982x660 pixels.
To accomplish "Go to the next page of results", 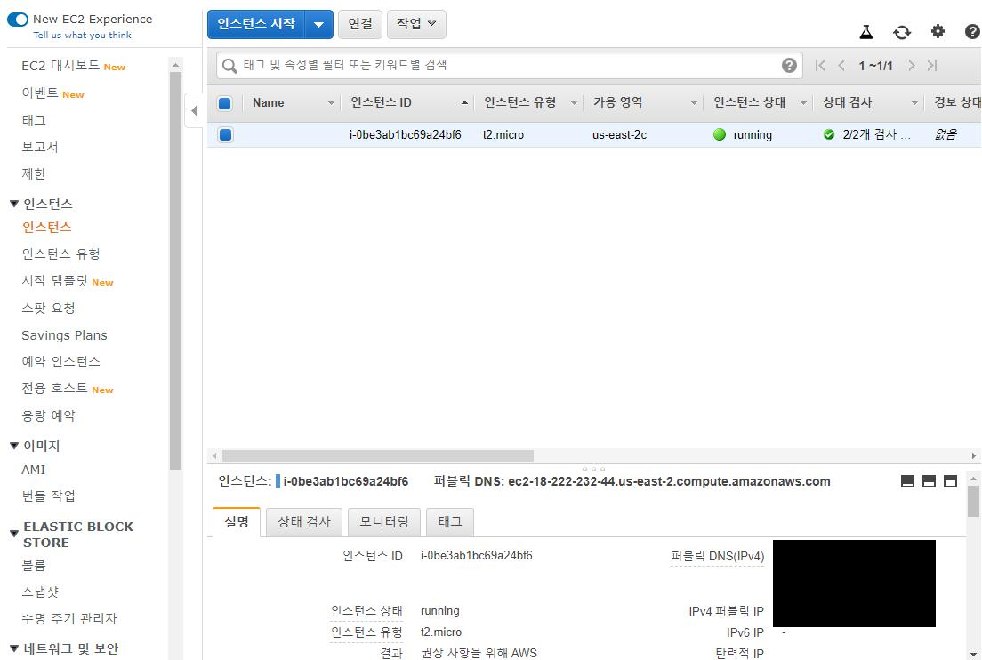I will [911, 65].
